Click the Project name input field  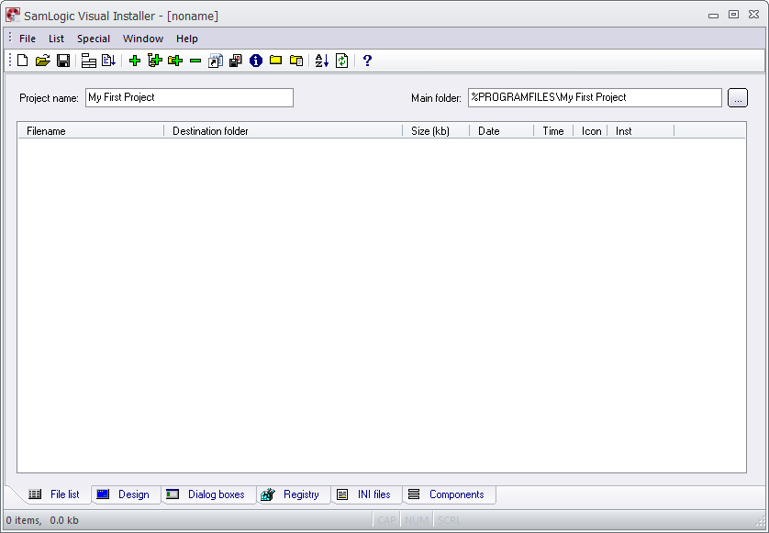point(189,97)
